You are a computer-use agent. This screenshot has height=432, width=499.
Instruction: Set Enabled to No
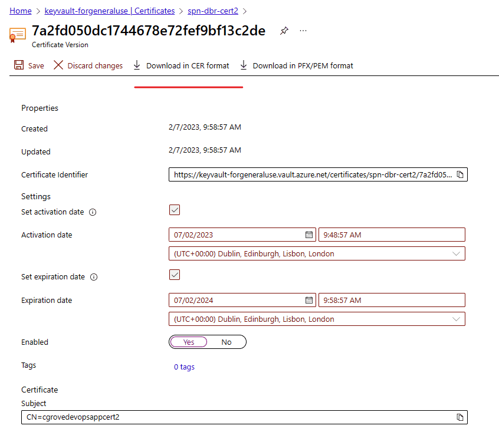tap(226, 342)
